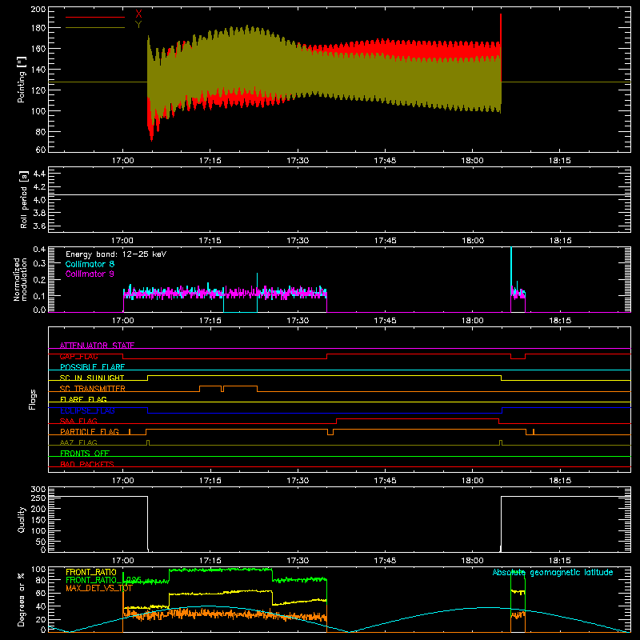
Task: Click the 17:30 tick label below the Pointing plot
Action: pyautogui.click(x=298, y=161)
